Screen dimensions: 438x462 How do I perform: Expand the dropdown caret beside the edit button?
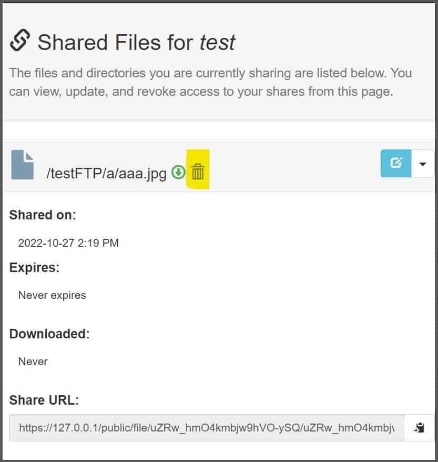(x=423, y=164)
